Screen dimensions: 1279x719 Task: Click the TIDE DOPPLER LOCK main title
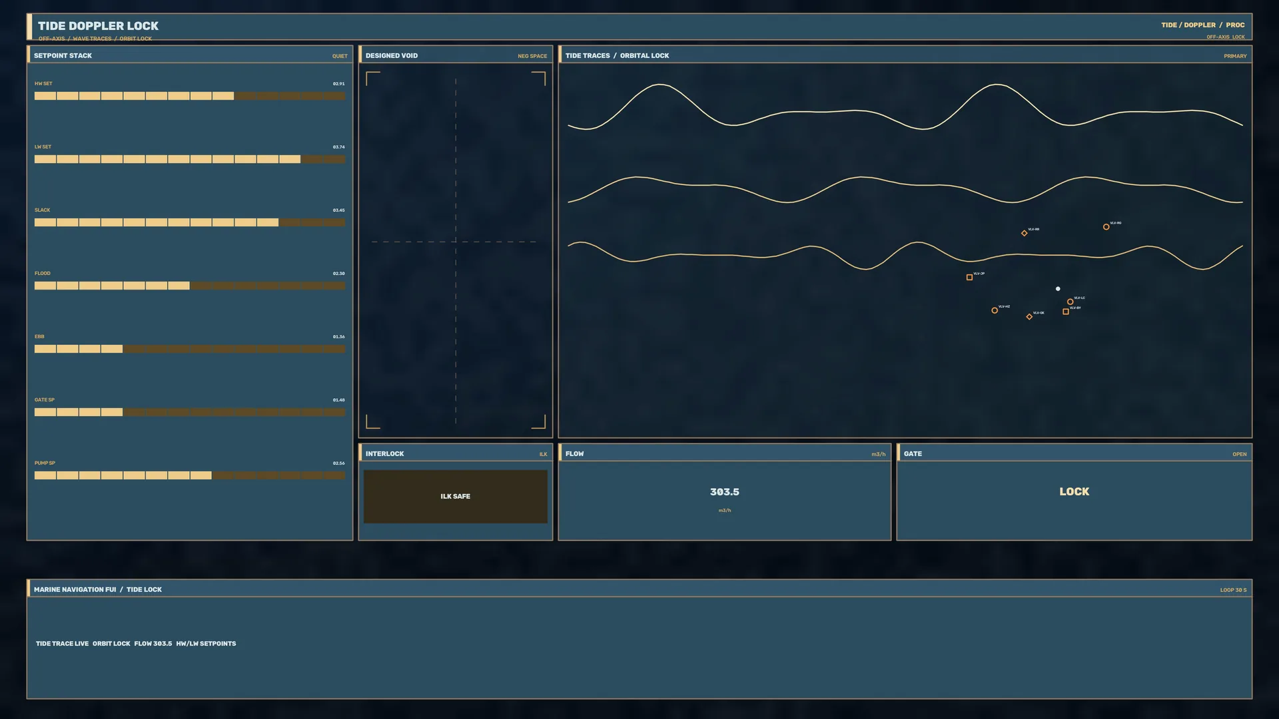point(98,26)
